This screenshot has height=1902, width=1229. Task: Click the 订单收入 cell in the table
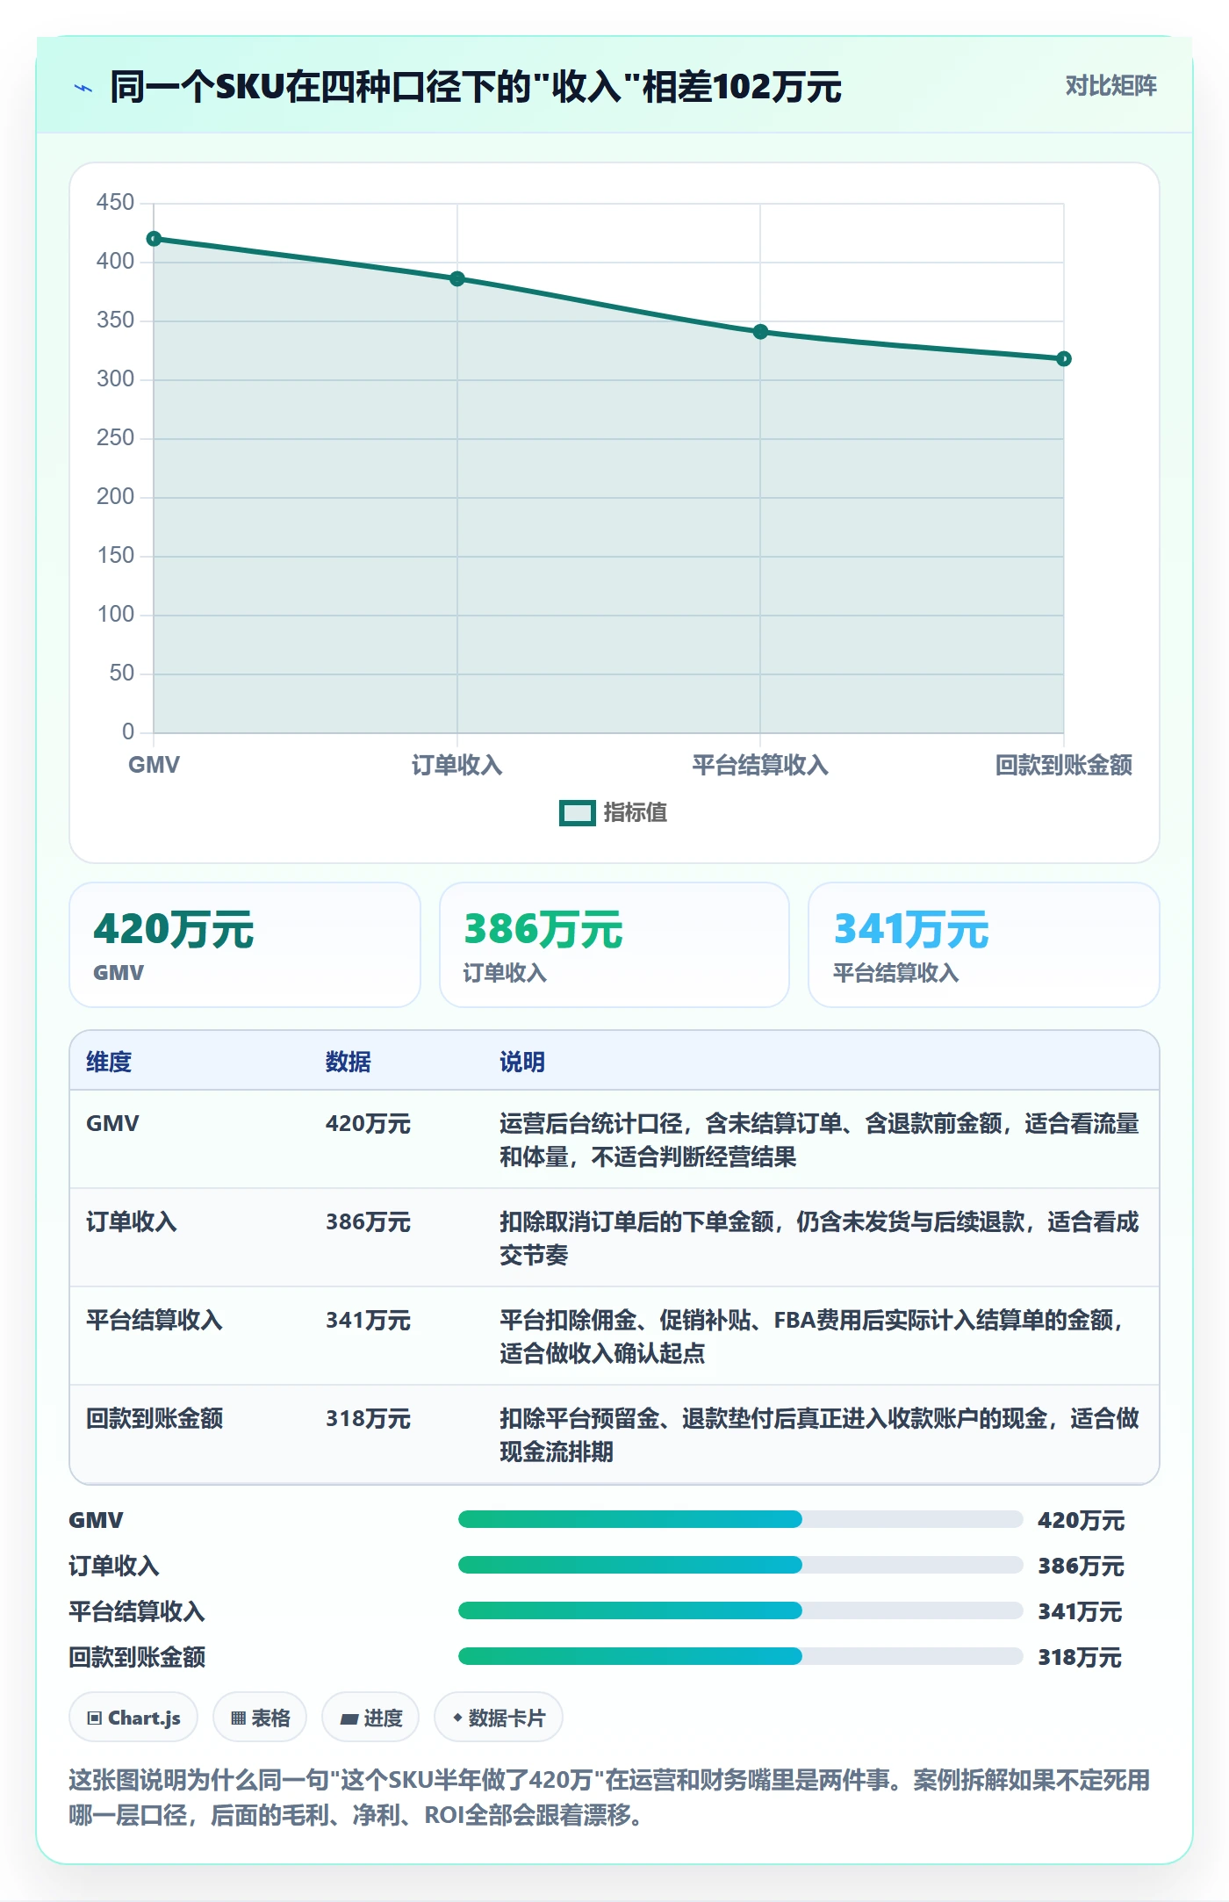[x=132, y=1221]
